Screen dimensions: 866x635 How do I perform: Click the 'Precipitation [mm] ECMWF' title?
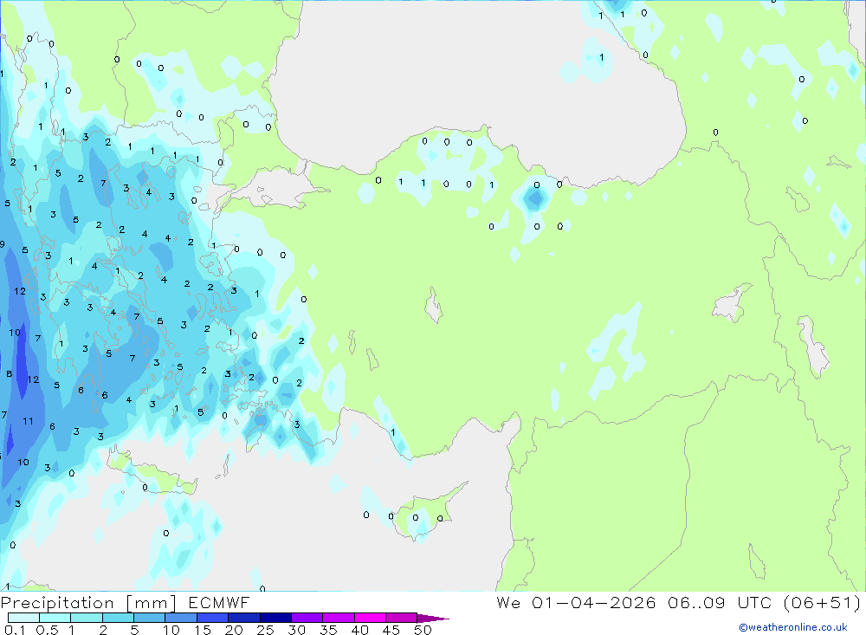tap(126, 602)
